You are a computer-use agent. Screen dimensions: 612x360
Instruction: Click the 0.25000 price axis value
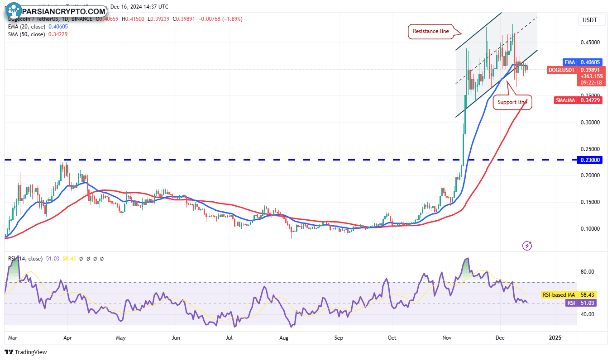point(591,149)
